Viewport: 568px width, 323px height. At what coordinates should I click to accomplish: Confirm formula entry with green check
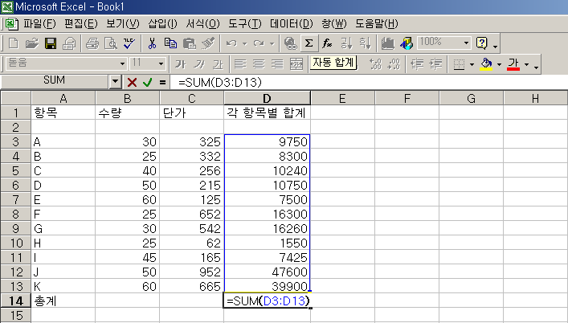coord(148,83)
